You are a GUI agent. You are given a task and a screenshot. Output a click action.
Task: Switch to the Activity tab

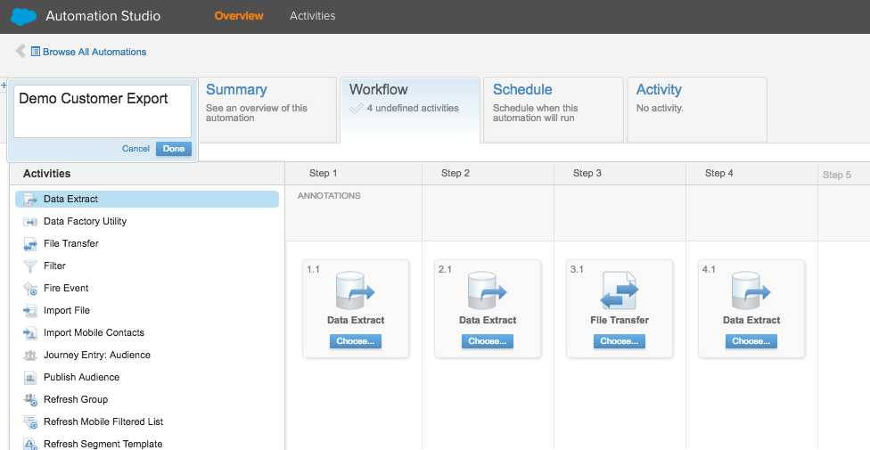pos(697,110)
